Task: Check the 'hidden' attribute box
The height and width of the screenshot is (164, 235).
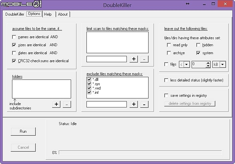Action: pyautogui.click(x=198, y=45)
